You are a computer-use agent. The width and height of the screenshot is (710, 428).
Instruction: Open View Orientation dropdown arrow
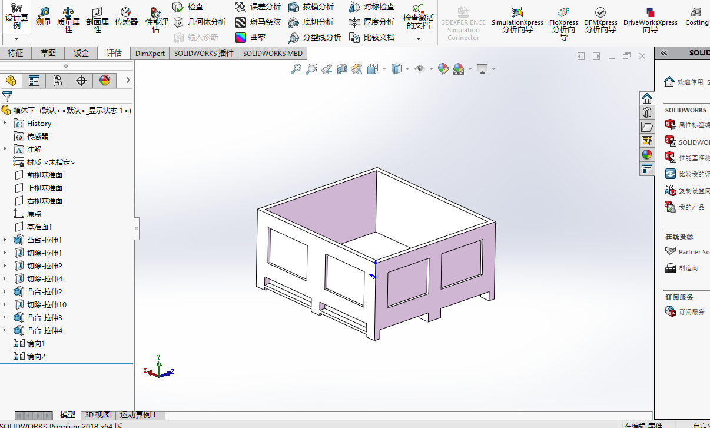tap(384, 69)
